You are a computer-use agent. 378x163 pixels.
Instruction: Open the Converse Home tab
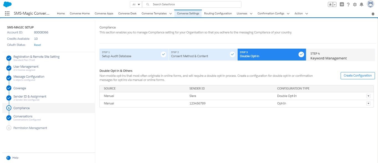[80, 13]
